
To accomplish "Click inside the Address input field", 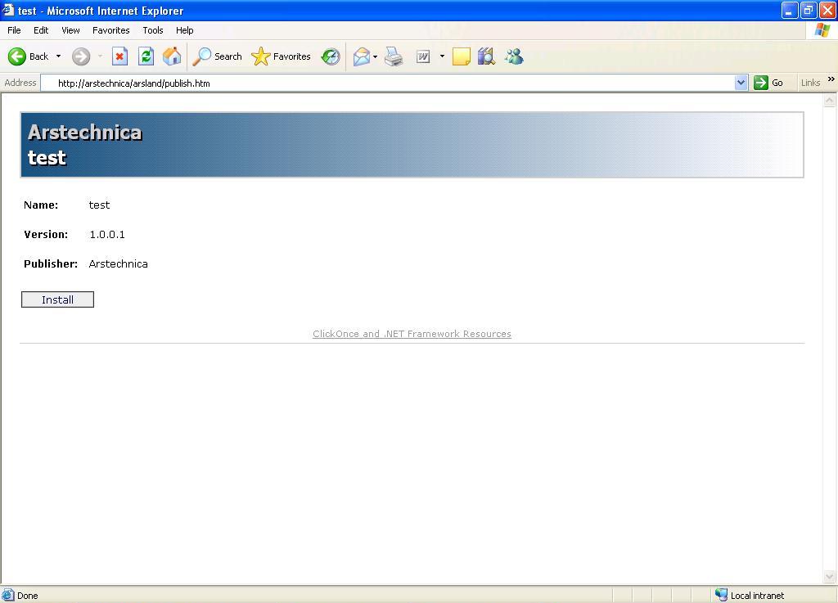I will [x=327, y=83].
